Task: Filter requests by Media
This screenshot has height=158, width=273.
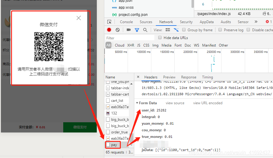Action: pyautogui.click(x=166, y=45)
